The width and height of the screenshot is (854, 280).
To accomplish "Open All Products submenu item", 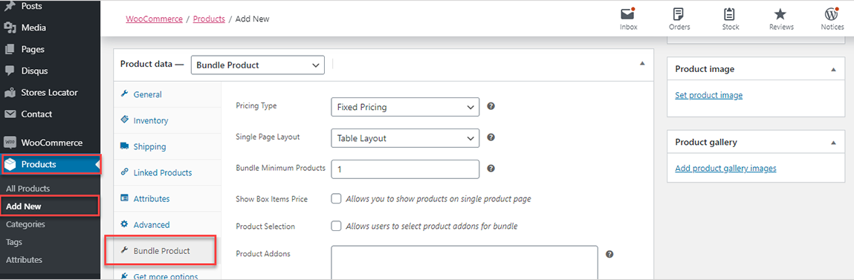I will tap(28, 189).
